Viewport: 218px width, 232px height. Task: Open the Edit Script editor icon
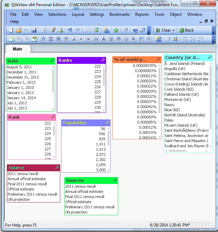[53, 30]
